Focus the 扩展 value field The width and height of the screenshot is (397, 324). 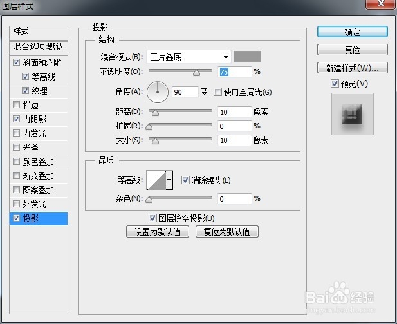tap(235, 126)
